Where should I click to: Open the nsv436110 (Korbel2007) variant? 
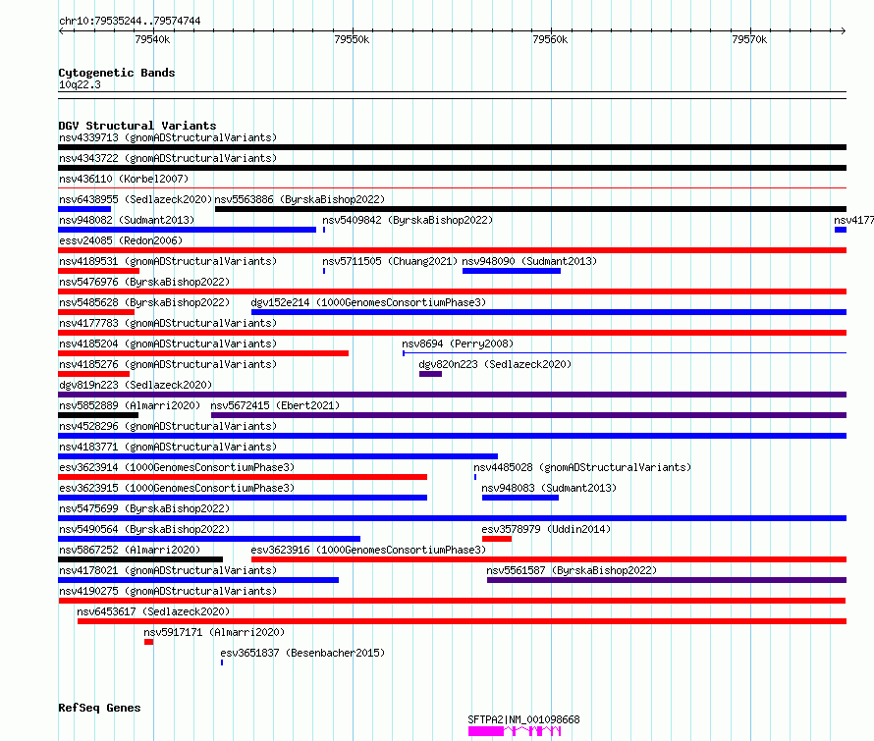point(124,179)
